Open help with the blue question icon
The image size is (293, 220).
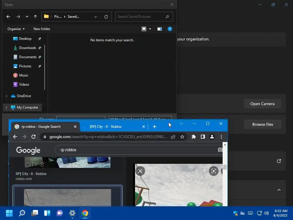pyautogui.click(x=170, y=29)
